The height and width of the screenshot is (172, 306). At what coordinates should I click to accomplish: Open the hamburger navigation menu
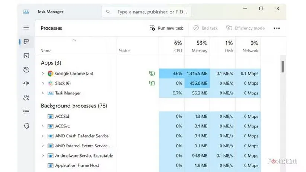click(x=26, y=28)
